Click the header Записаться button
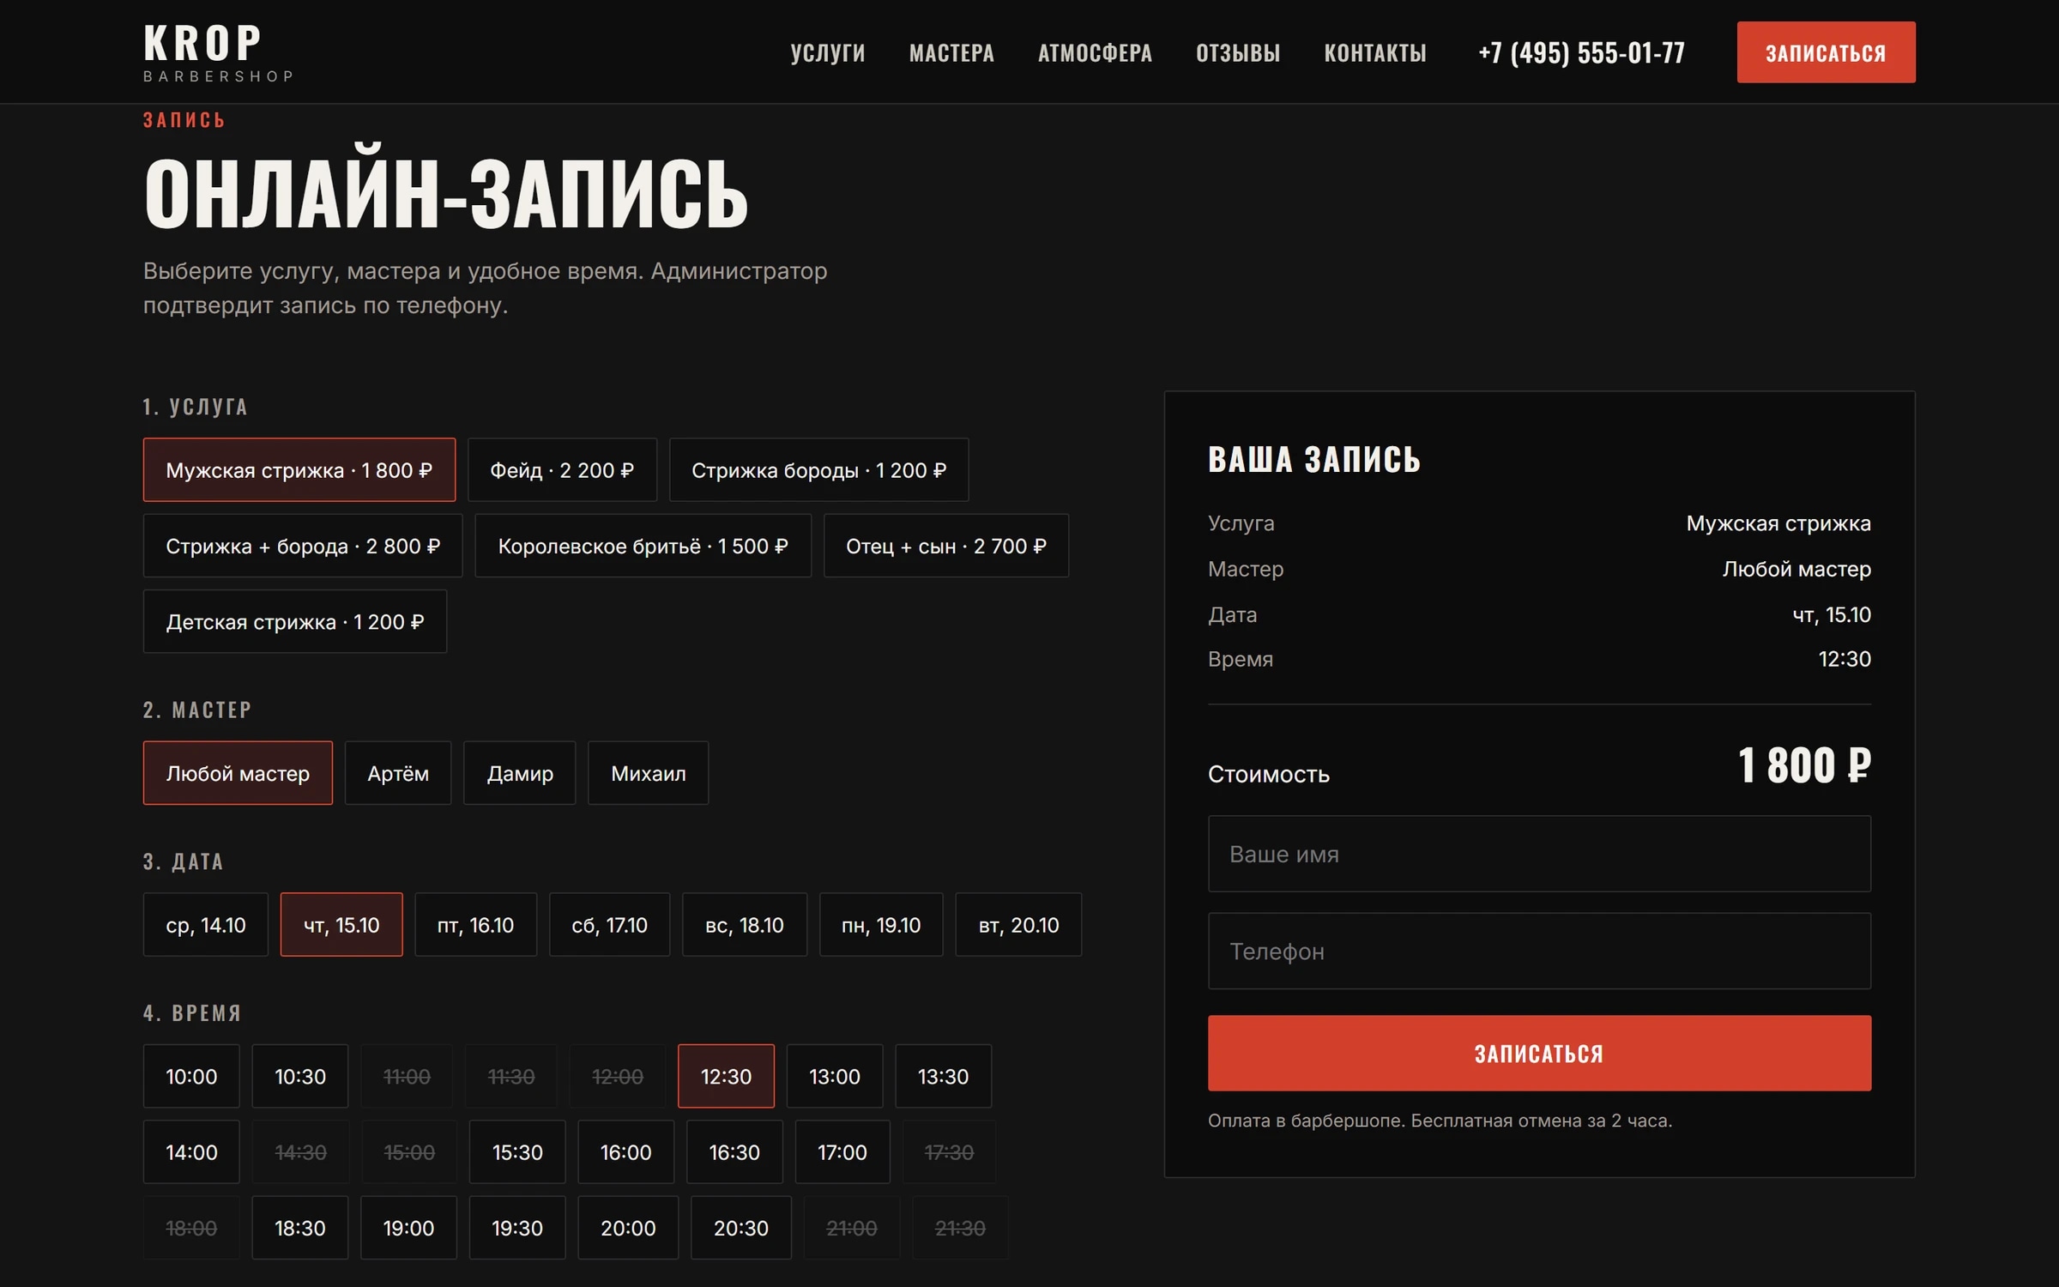Screen dimensions: 2059x1287 (1826, 52)
